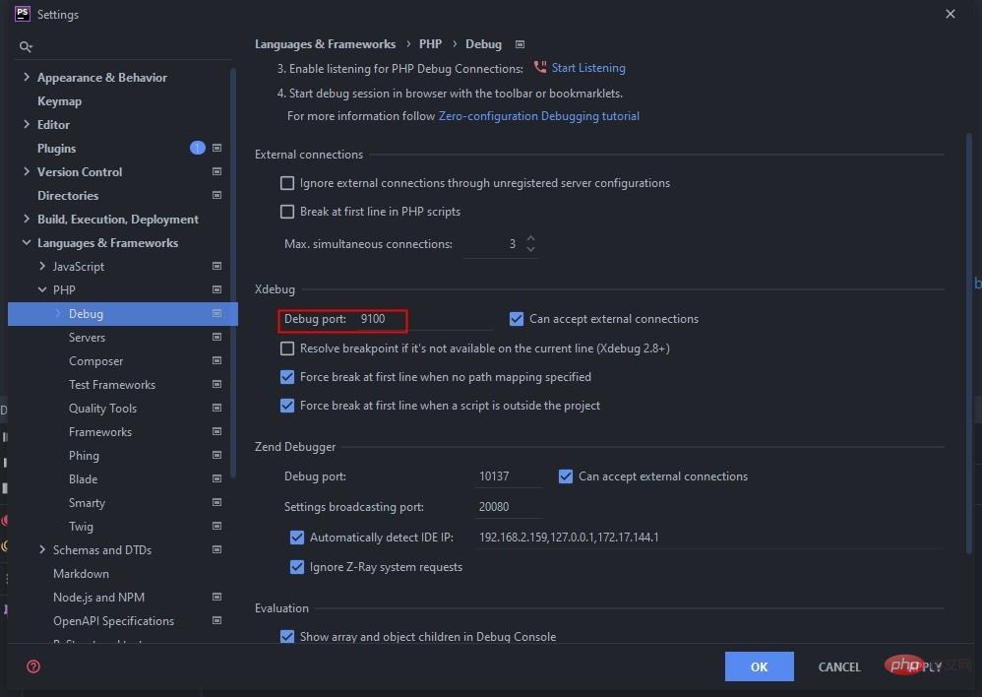
Task: Click Languages & Frameworks in breadcrumb
Action: 325,44
